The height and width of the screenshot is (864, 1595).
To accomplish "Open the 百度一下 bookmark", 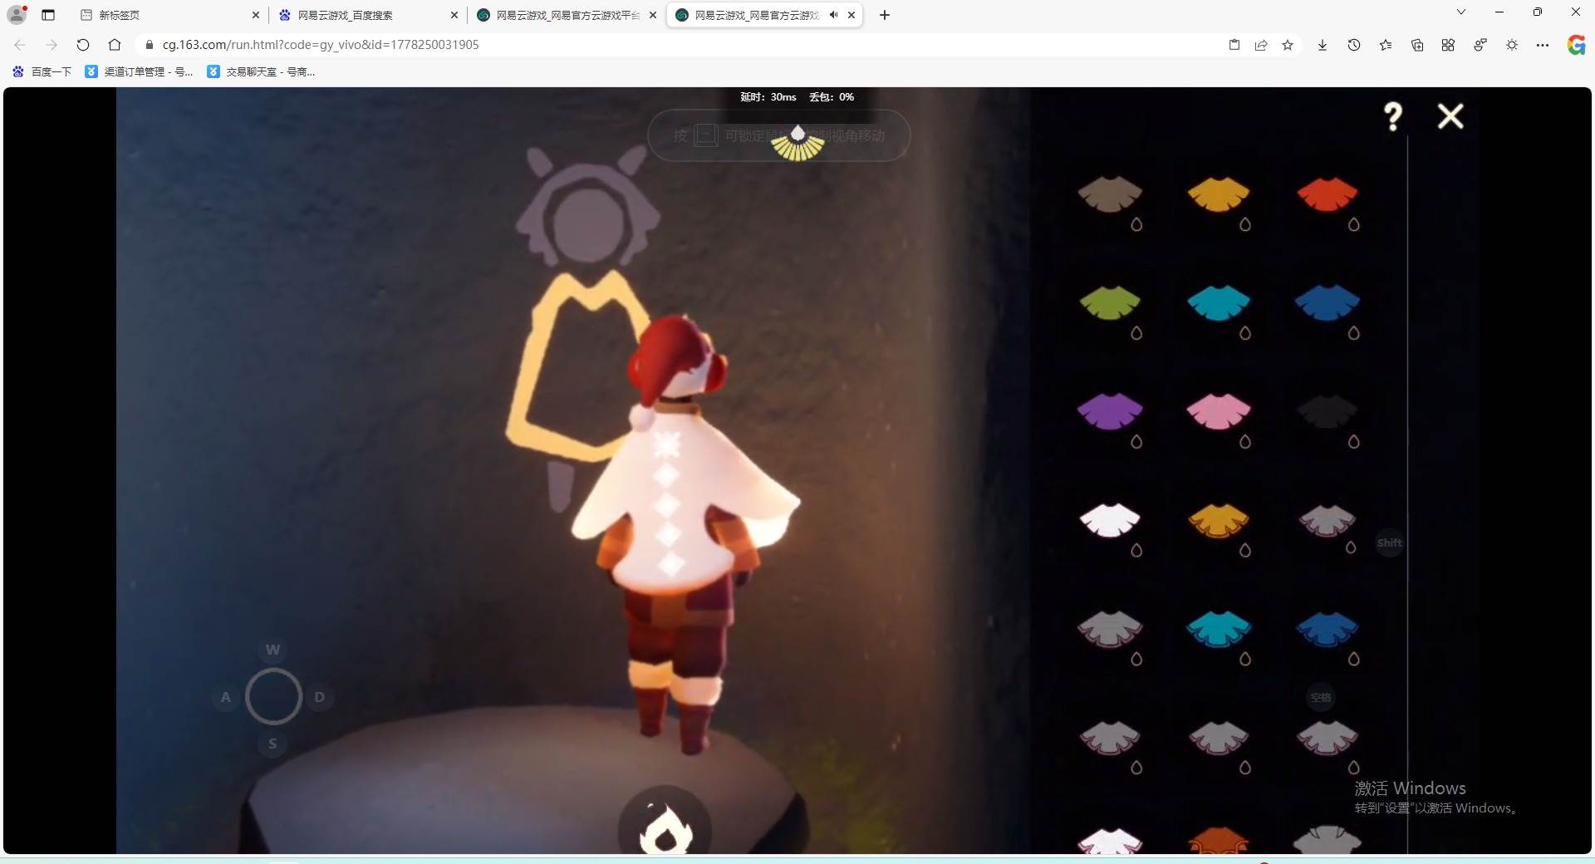I will [42, 71].
